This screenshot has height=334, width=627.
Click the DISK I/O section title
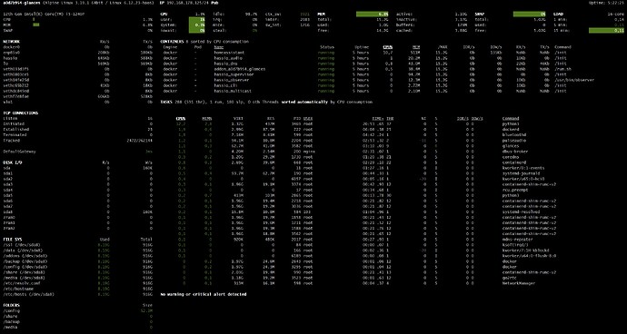tap(13, 162)
